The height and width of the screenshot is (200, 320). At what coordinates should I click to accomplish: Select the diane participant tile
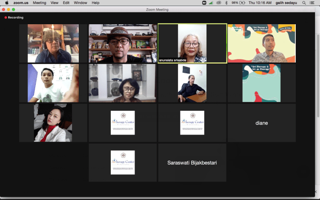coord(261,123)
